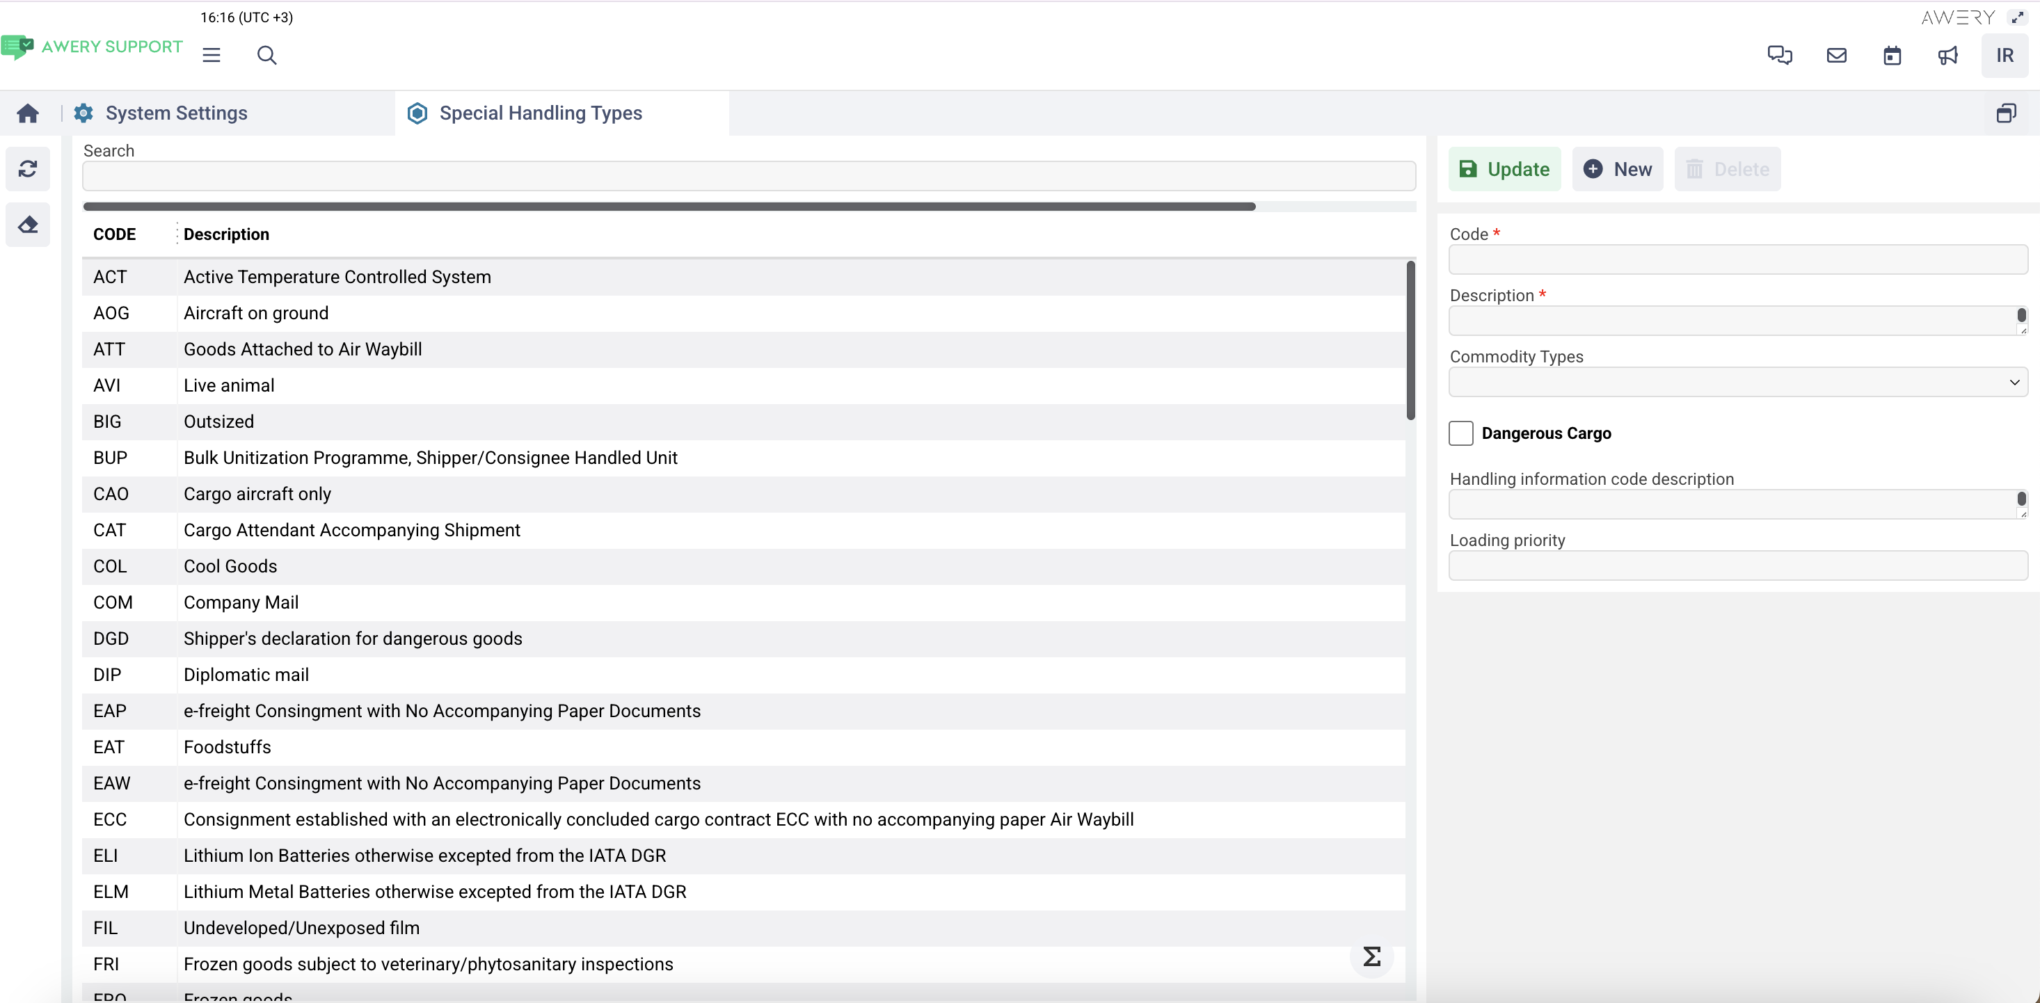Open the chat messages icon

[1780, 56]
